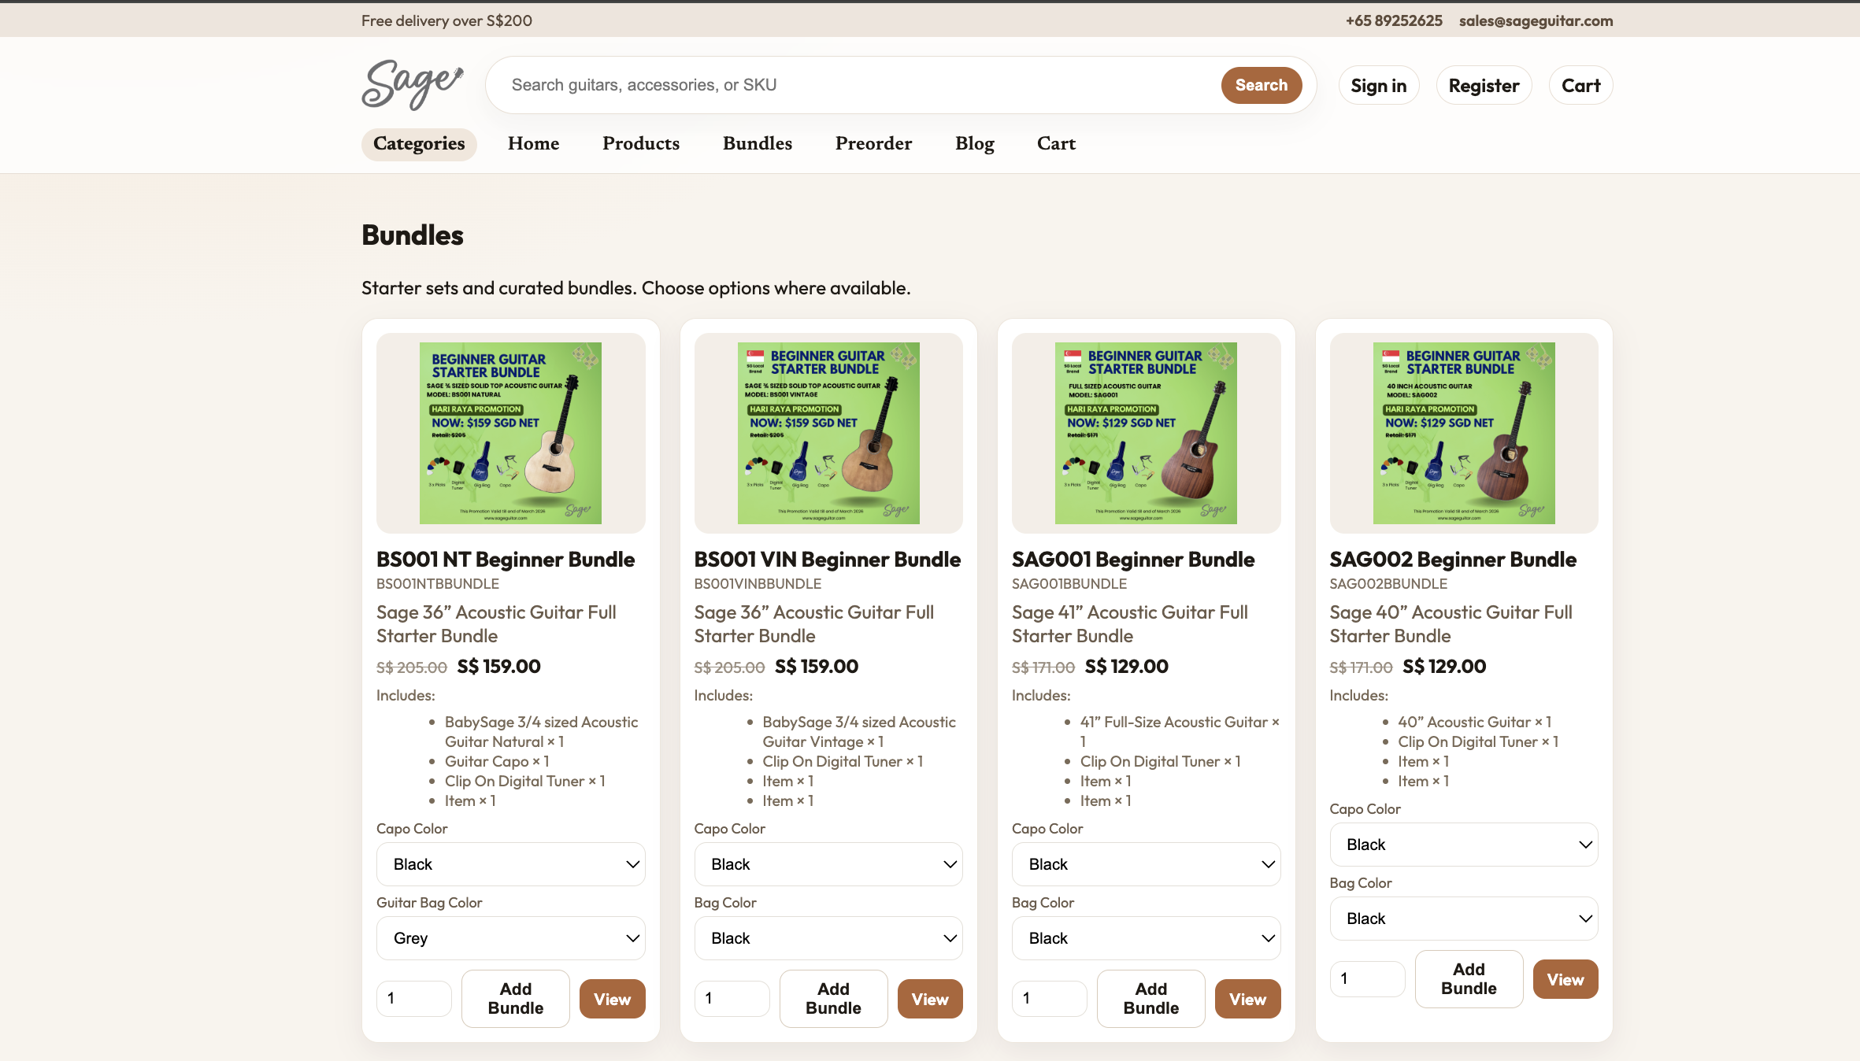
Task: Click the Sage logo
Action: click(412, 85)
